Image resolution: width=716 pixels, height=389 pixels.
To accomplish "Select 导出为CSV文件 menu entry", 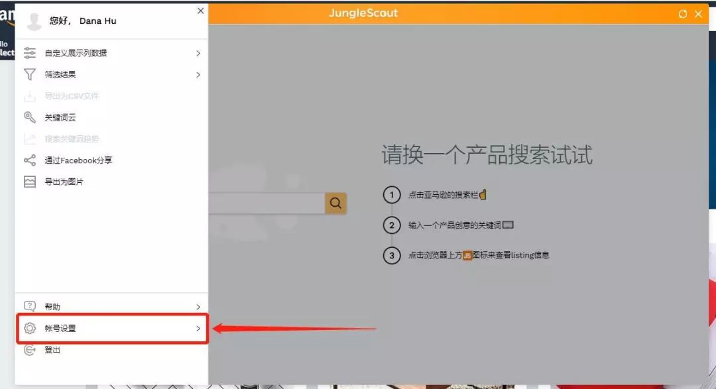I will click(111, 96).
